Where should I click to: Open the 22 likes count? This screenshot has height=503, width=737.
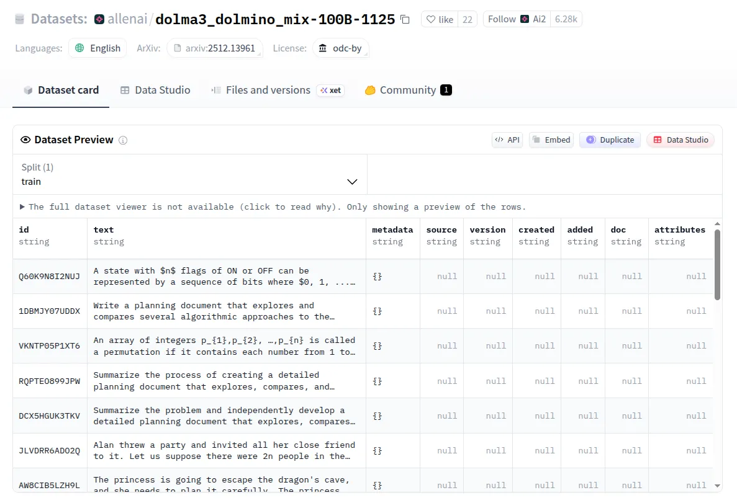click(x=467, y=19)
